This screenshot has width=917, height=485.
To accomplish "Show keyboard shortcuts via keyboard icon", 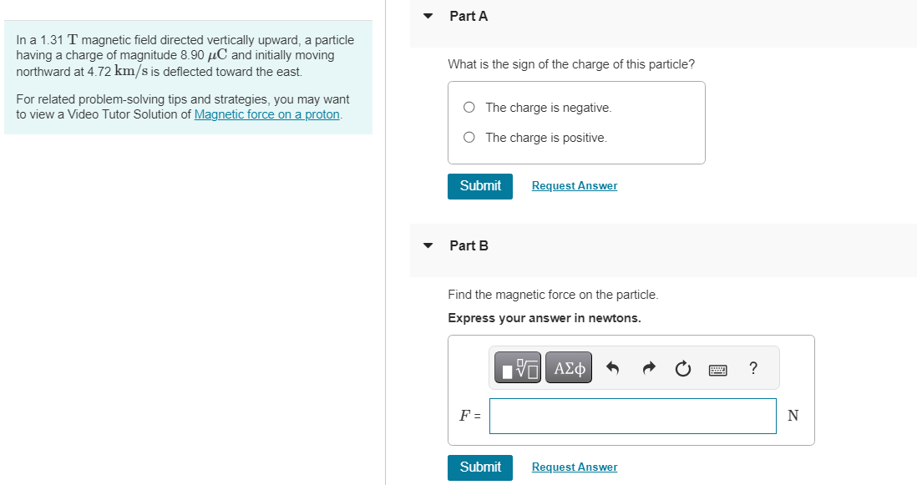I will click(x=718, y=368).
